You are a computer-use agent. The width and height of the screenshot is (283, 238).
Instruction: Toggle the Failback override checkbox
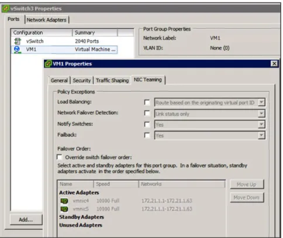point(147,135)
